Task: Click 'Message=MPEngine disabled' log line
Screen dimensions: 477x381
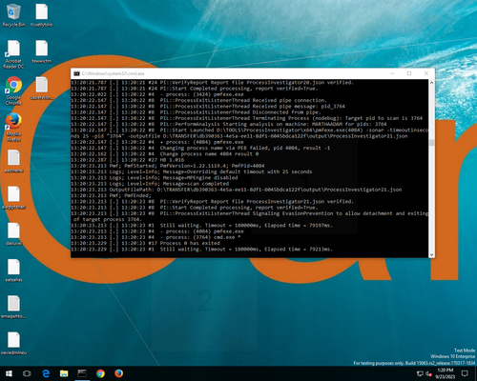Action: click(155, 178)
